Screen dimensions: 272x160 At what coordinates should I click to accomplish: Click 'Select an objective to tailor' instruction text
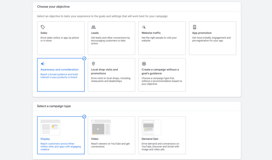pyautogui.click(x=102, y=16)
